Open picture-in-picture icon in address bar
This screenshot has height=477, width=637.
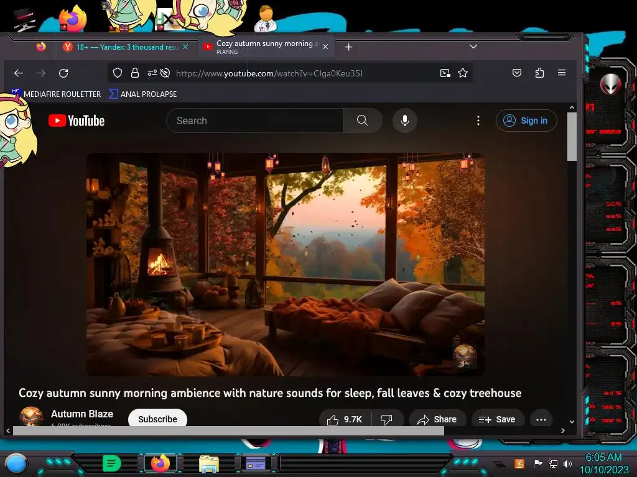tap(445, 73)
